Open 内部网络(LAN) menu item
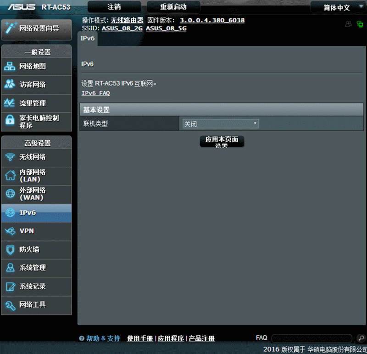Viewport: 367px width, 354px height. pyautogui.click(x=37, y=176)
